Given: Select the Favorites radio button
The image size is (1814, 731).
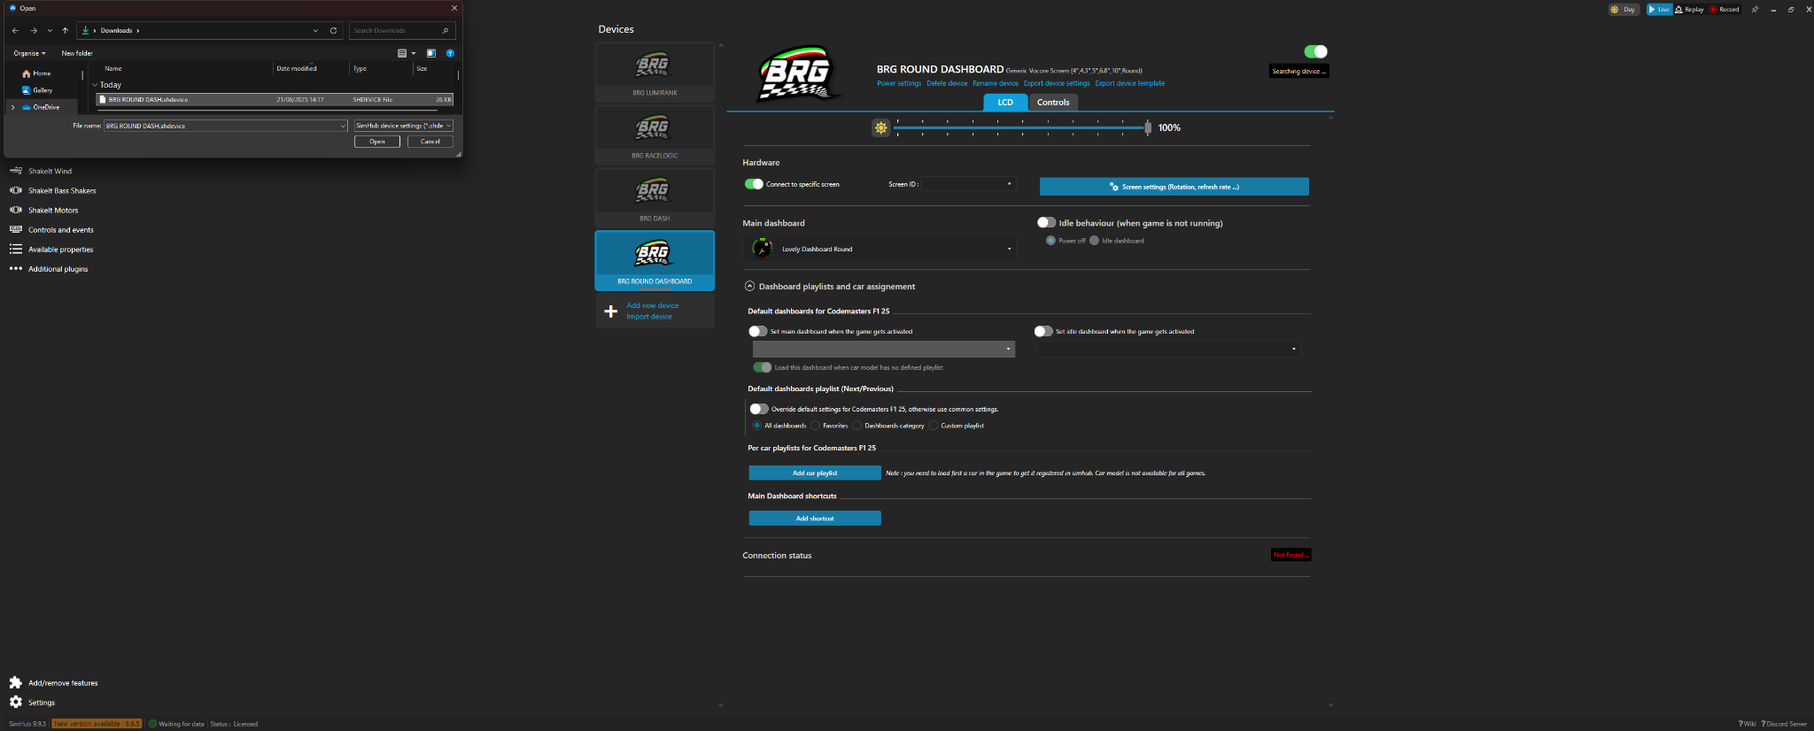Looking at the screenshot, I should point(816,426).
